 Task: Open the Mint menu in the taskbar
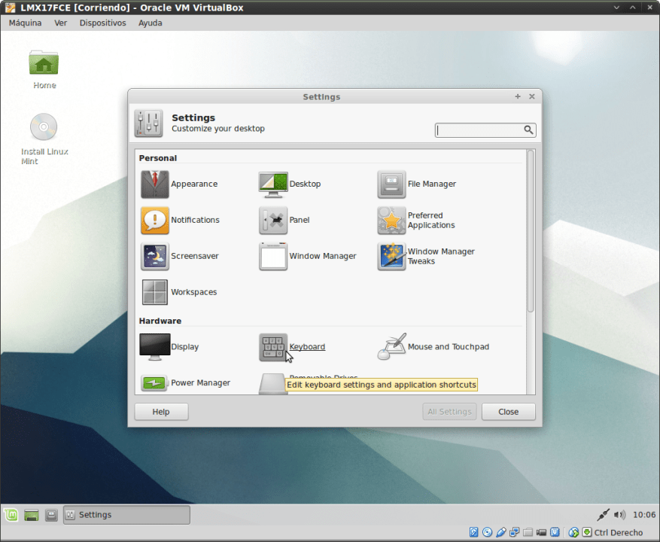tap(10, 515)
